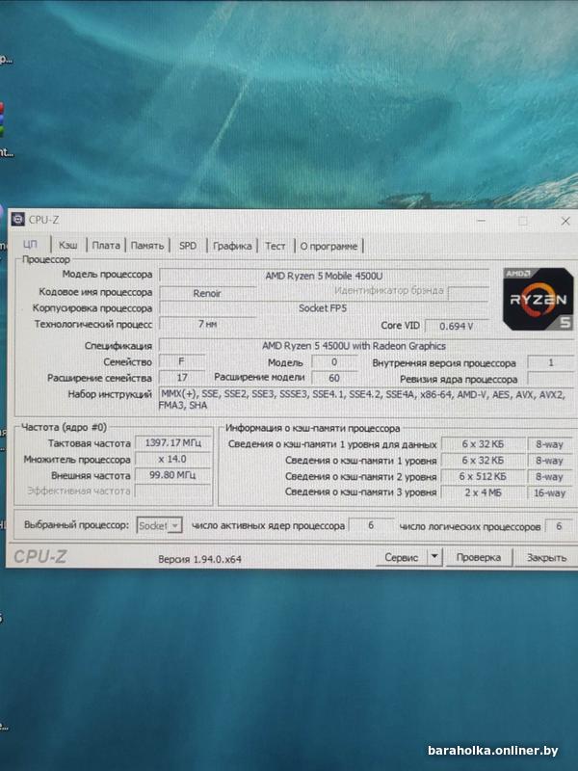Switch to the Кэш tab
Image resolution: width=578 pixels, height=771 pixels.
(x=67, y=245)
